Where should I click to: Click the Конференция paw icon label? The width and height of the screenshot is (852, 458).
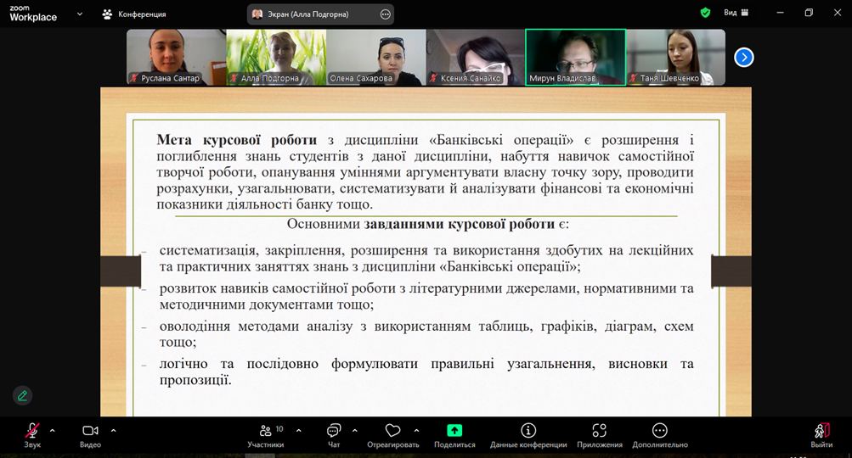134,14
